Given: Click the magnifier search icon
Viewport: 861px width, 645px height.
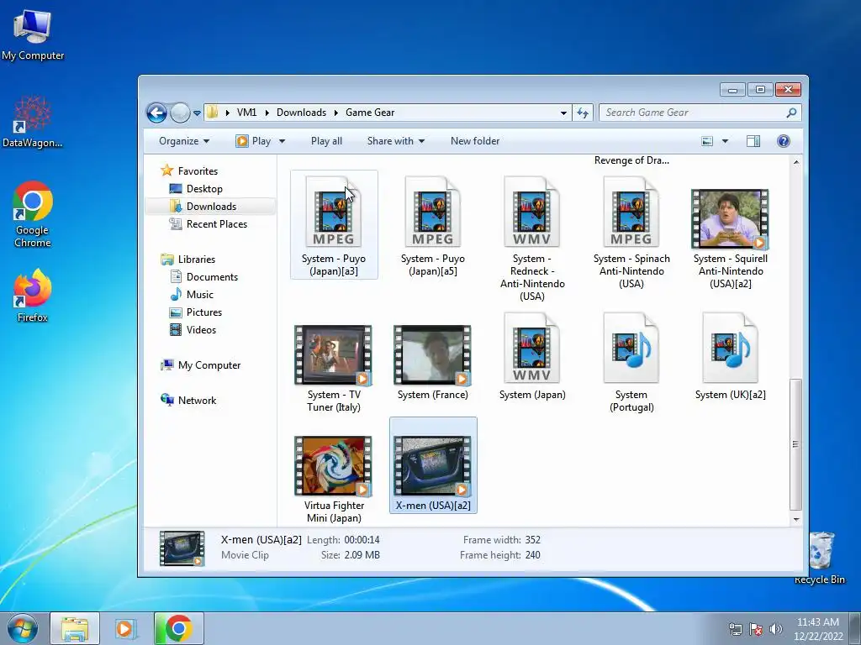Looking at the screenshot, I should tap(791, 113).
